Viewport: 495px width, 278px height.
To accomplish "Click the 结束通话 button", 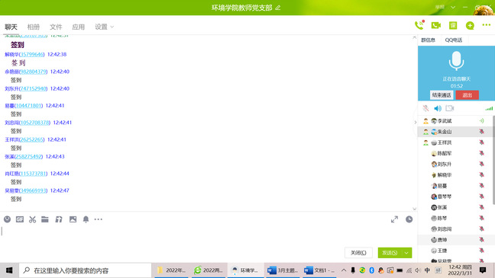I will click(442, 95).
